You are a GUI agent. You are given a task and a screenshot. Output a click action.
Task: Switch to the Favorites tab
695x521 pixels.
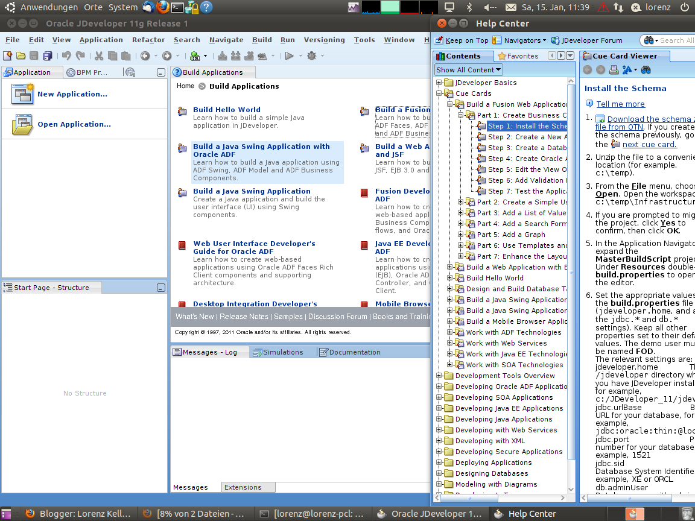[518, 56]
